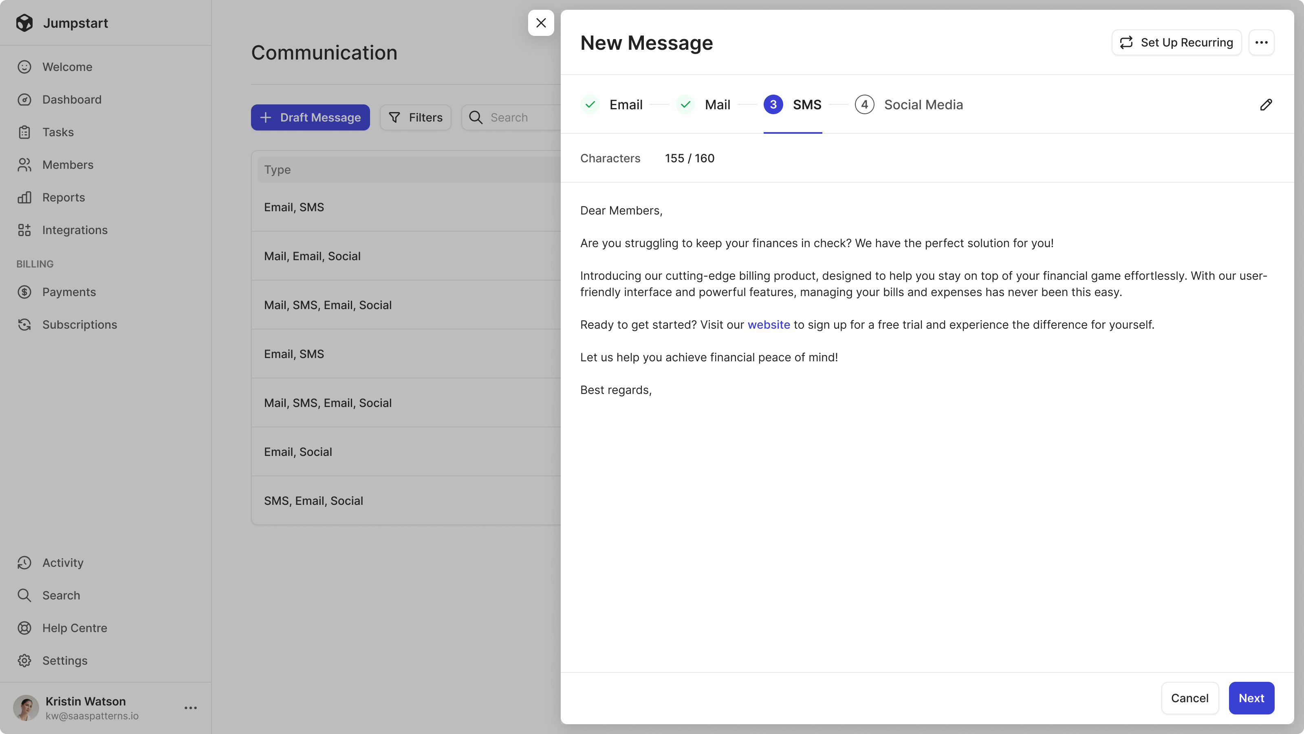Click the plus icon on Draft Message
Screen dimensions: 1304x734
[265, 117]
